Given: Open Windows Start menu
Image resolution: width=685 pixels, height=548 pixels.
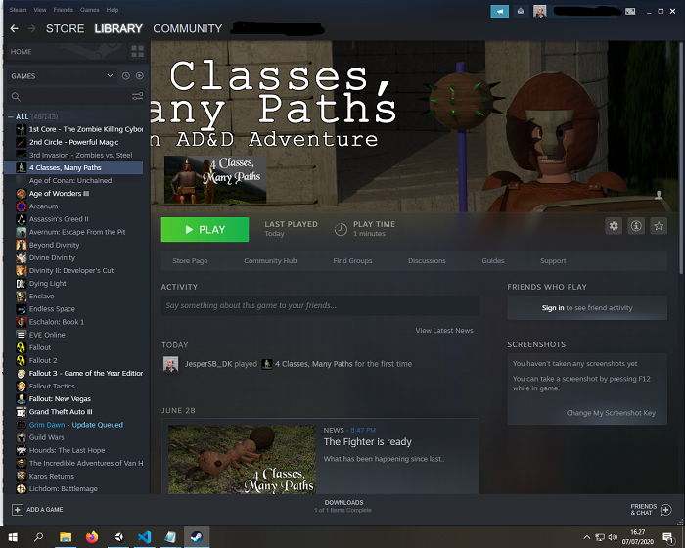Looking at the screenshot, I should (x=13, y=537).
